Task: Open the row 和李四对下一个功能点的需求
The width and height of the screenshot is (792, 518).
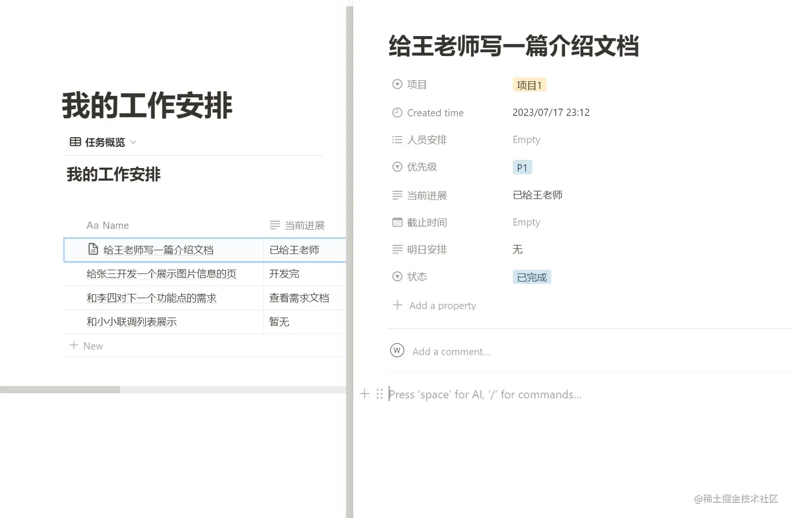Action: click(151, 298)
